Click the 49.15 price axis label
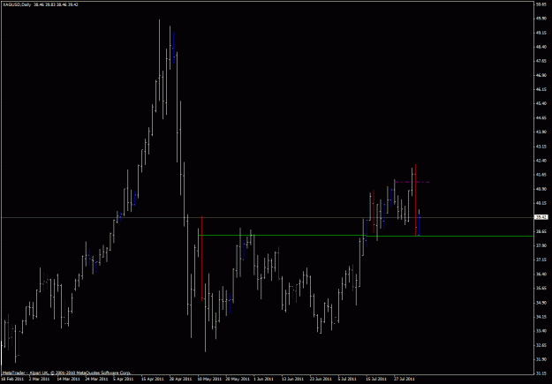552x384 pixels. point(541,33)
